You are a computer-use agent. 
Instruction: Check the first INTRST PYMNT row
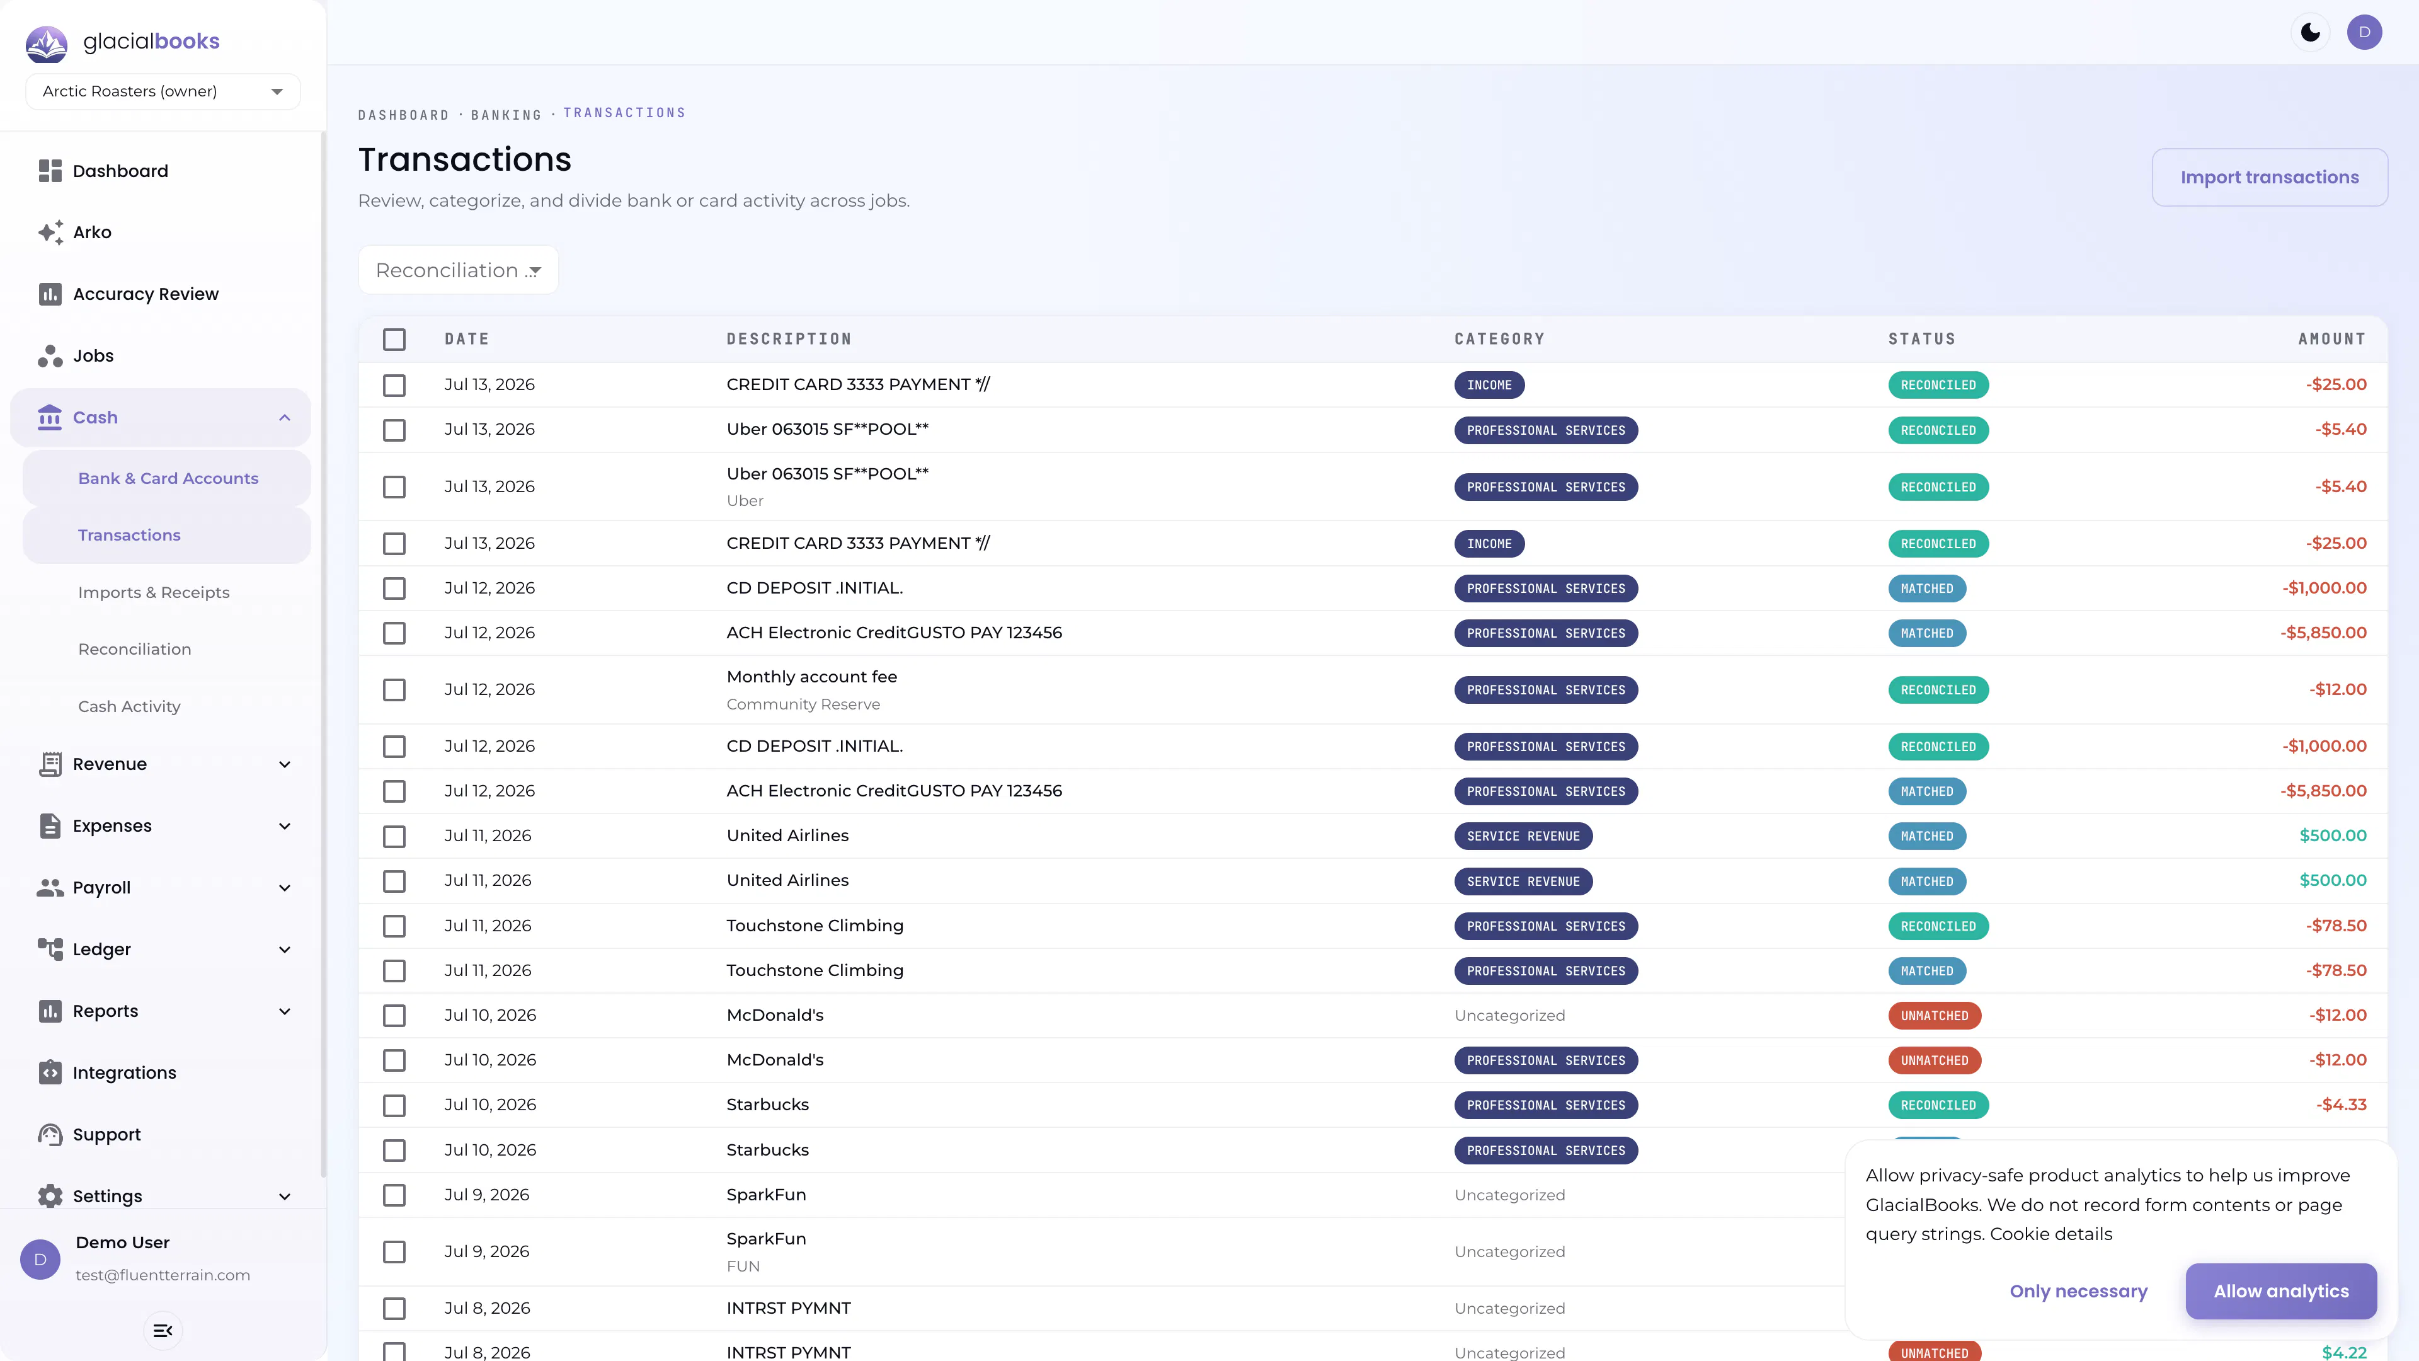(x=394, y=1309)
